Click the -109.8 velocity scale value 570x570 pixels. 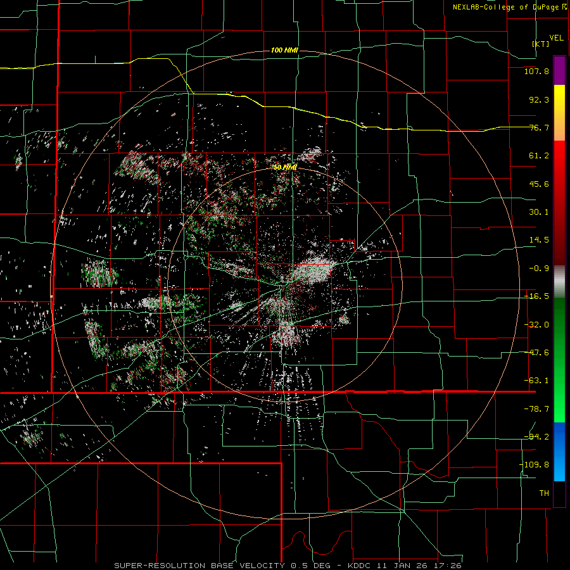click(534, 465)
